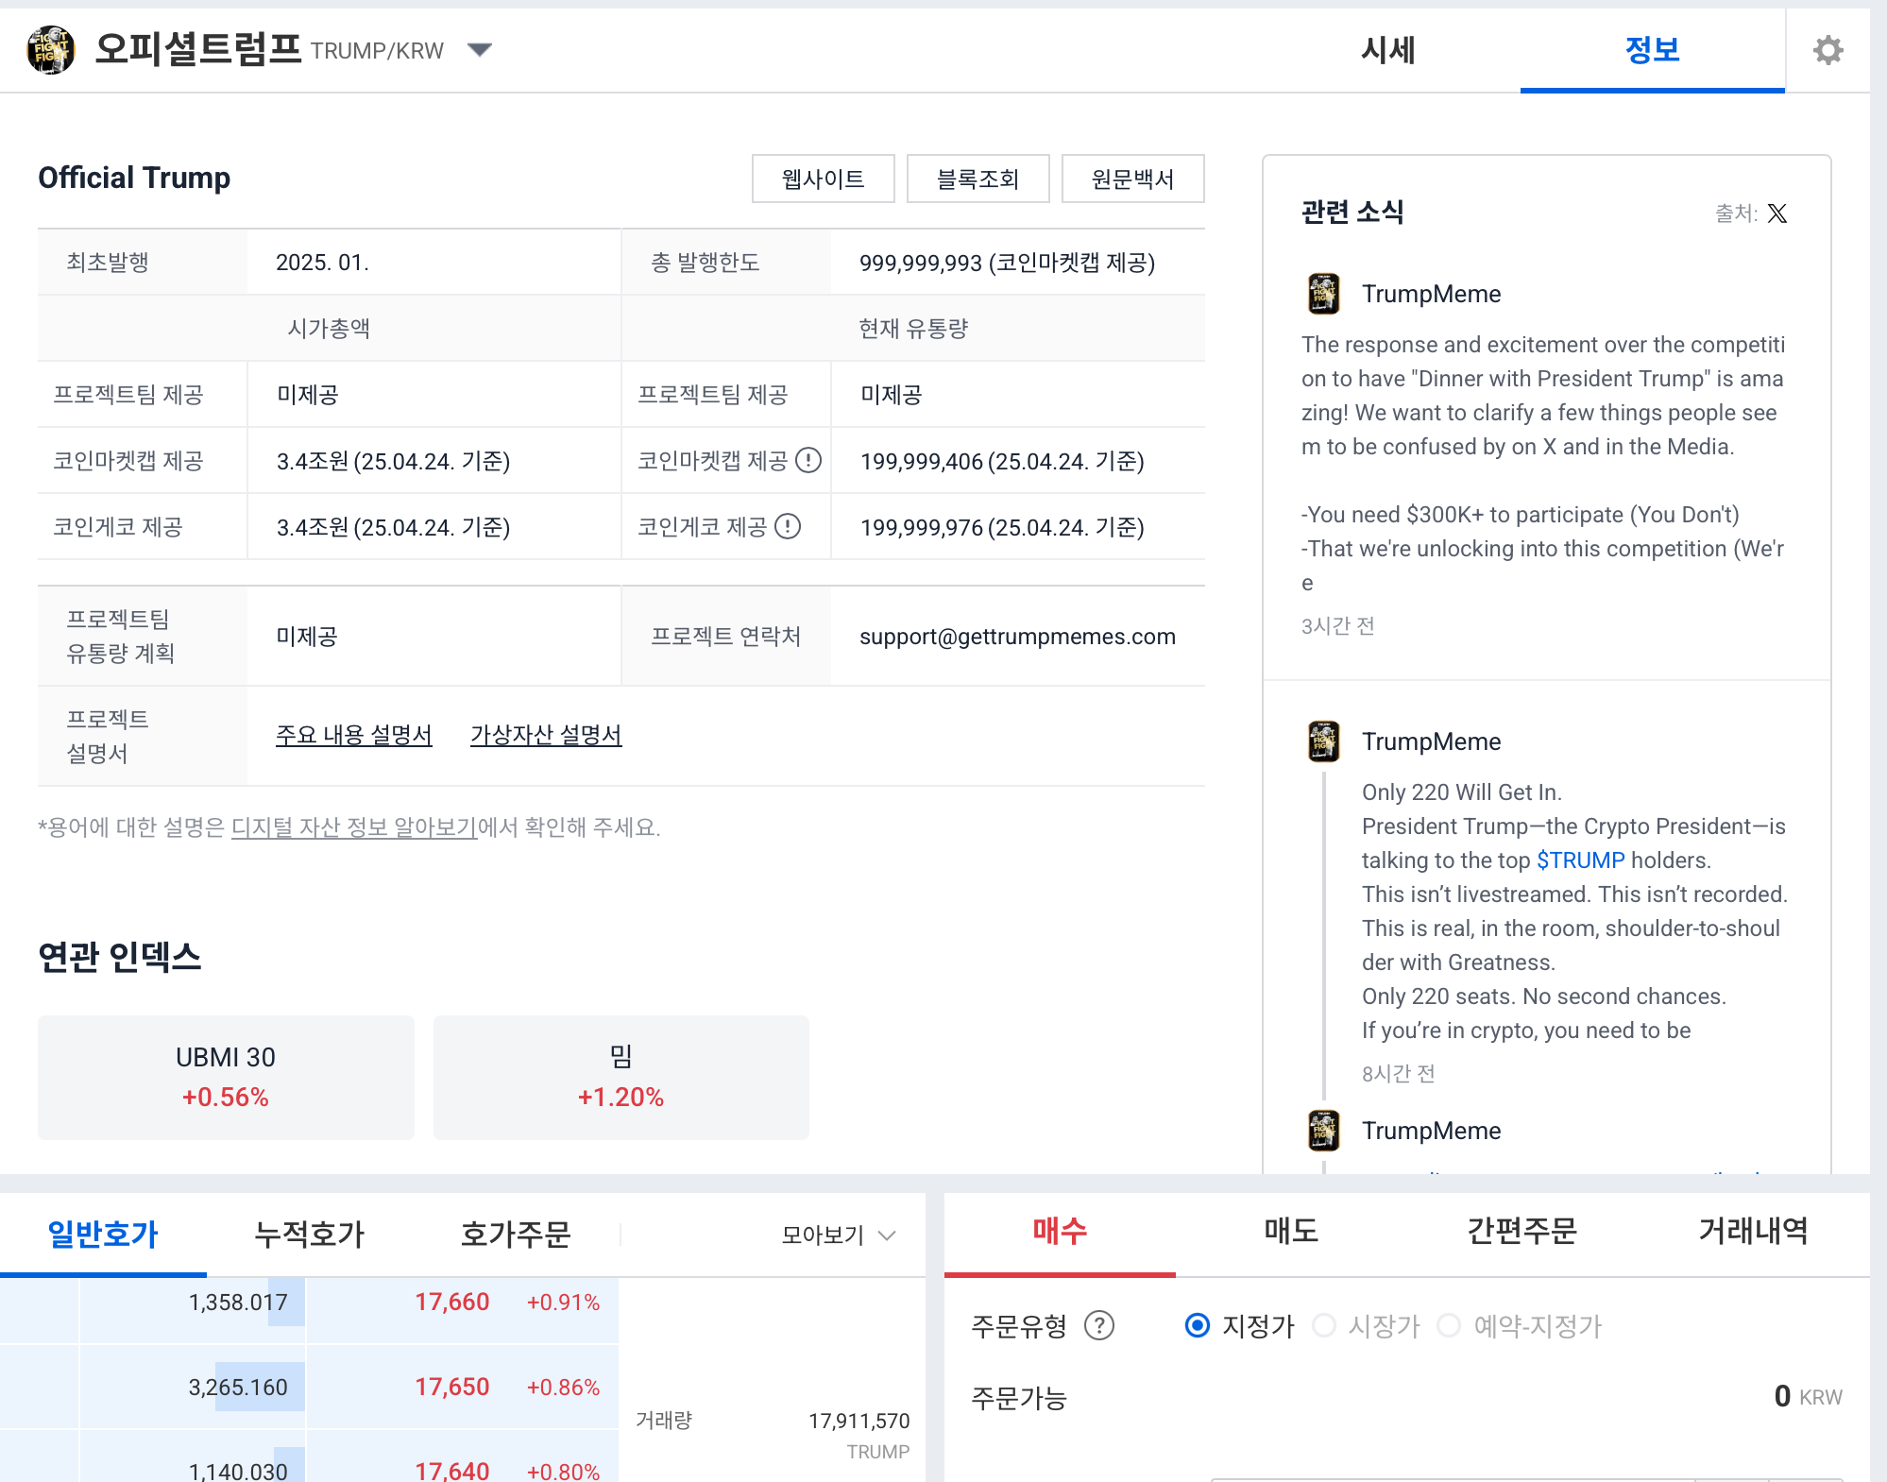Follow the 디지털 자산 정보 알아보기 link
Viewport: 1887px width, 1482px height.
(x=354, y=827)
